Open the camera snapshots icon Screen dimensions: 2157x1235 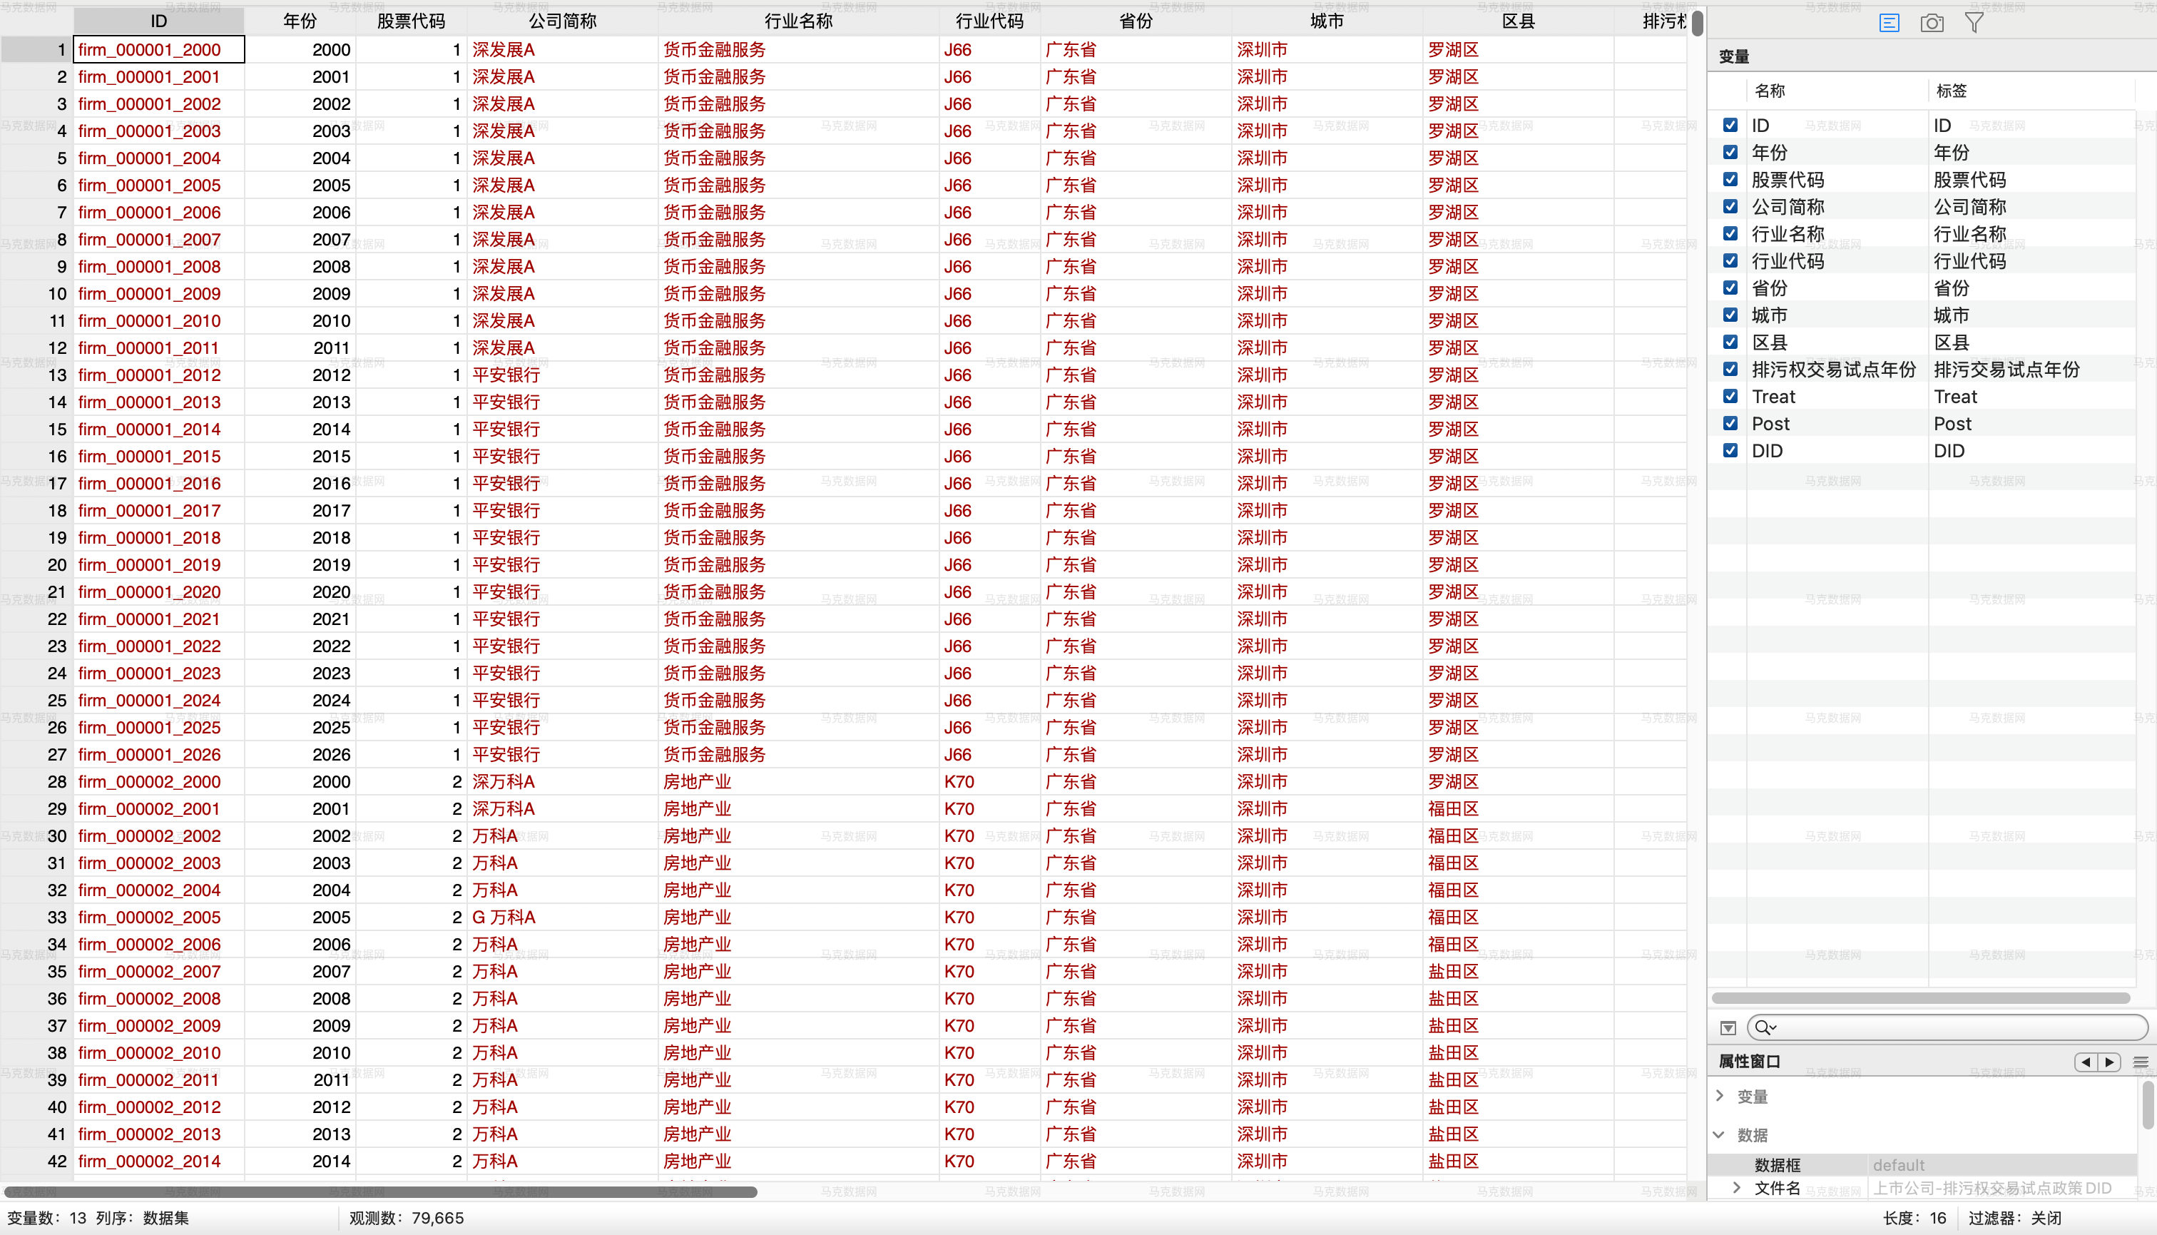pyautogui.click(x=1932, y=23)
